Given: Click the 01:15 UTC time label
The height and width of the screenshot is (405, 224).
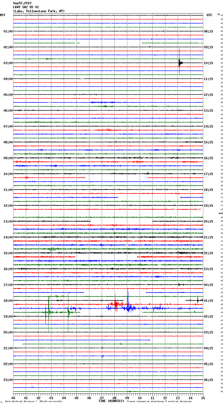Looking at the screenshot, I should click(208, 301).
